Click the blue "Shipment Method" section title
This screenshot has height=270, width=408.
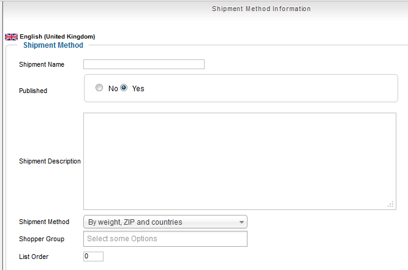(x=53, y=45)
